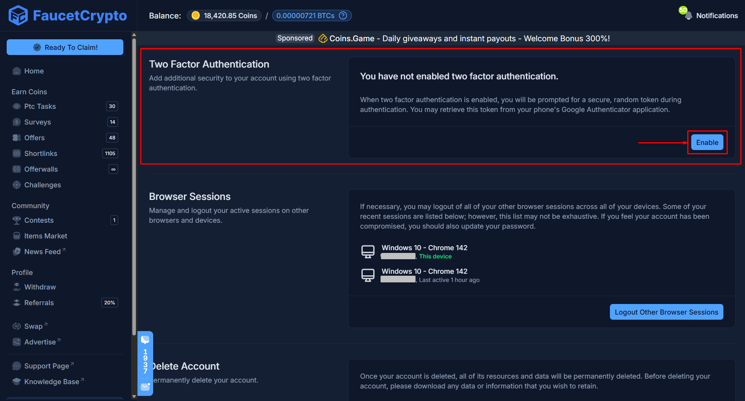Viewport: 745px width, 401px height.
Task: Open the BTC balance help tooltip
Action: pyautogui.click(x=342, y=15)
